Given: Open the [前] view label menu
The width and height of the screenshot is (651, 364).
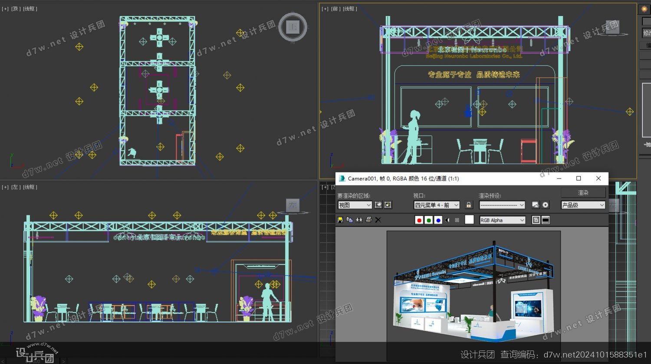Looking at the screenshot, I should click(335, 9).
